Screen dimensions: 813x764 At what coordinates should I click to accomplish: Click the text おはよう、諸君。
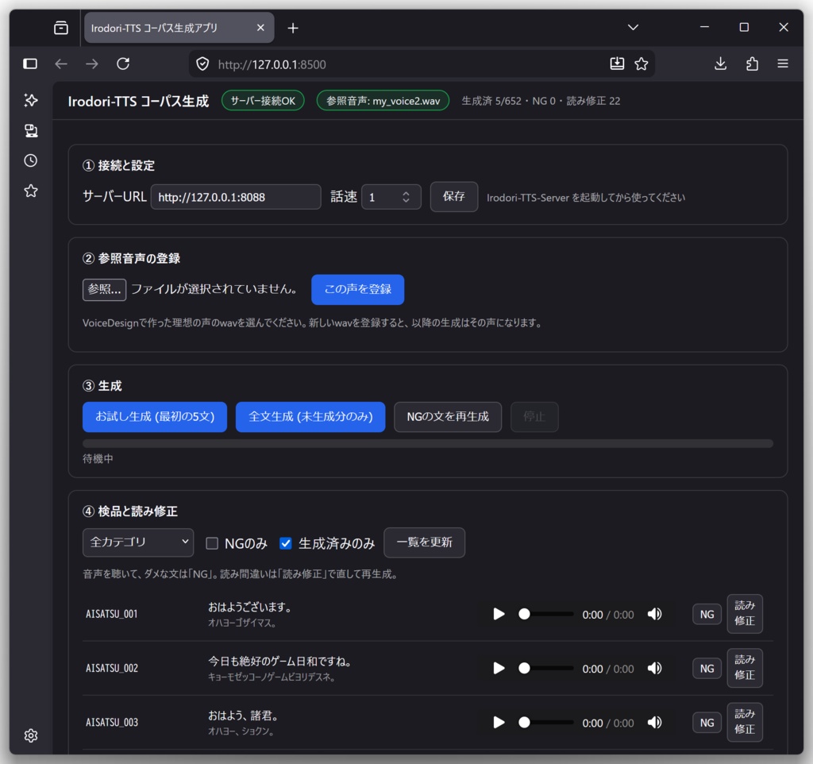(x=244, y=716)
